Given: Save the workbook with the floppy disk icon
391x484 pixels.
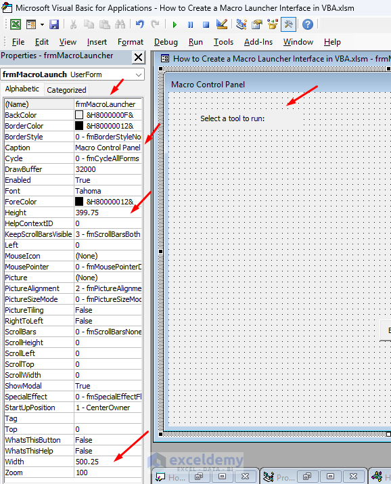Looking at the screenshot, I should pyautogui.click(x=54, y=24).
